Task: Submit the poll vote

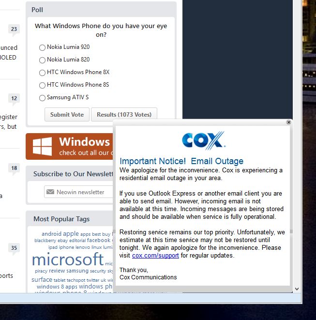Action: tap(67, 114)
